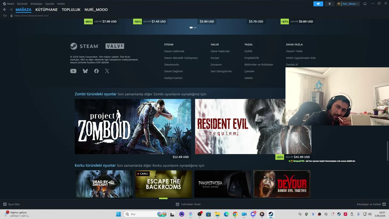Screen dimensions: 389x219
Task: Open the Korku türündeki oyunlar heading link
Action: coord(95,165)
